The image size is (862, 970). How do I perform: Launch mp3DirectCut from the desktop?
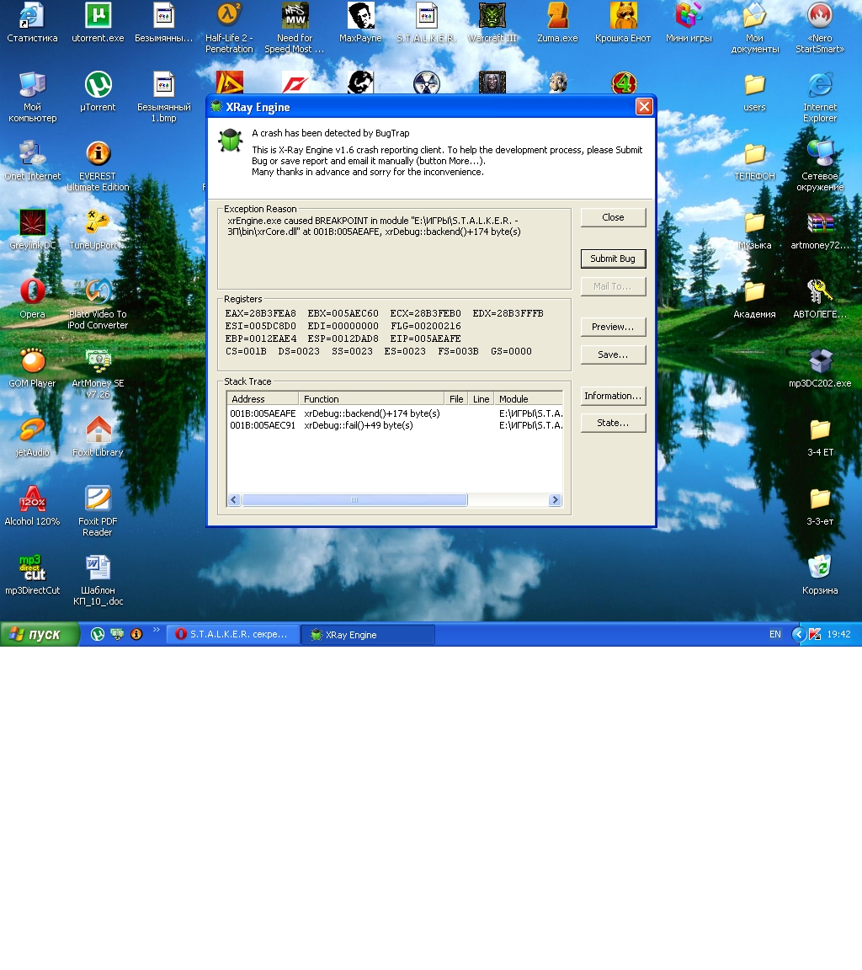click(32, 575)
